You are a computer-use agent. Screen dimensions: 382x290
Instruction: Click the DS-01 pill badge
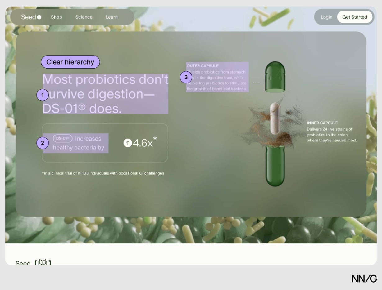pos(63,139)
